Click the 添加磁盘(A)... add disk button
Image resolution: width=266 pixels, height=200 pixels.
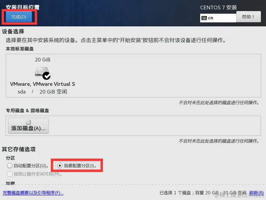point(28,126)
